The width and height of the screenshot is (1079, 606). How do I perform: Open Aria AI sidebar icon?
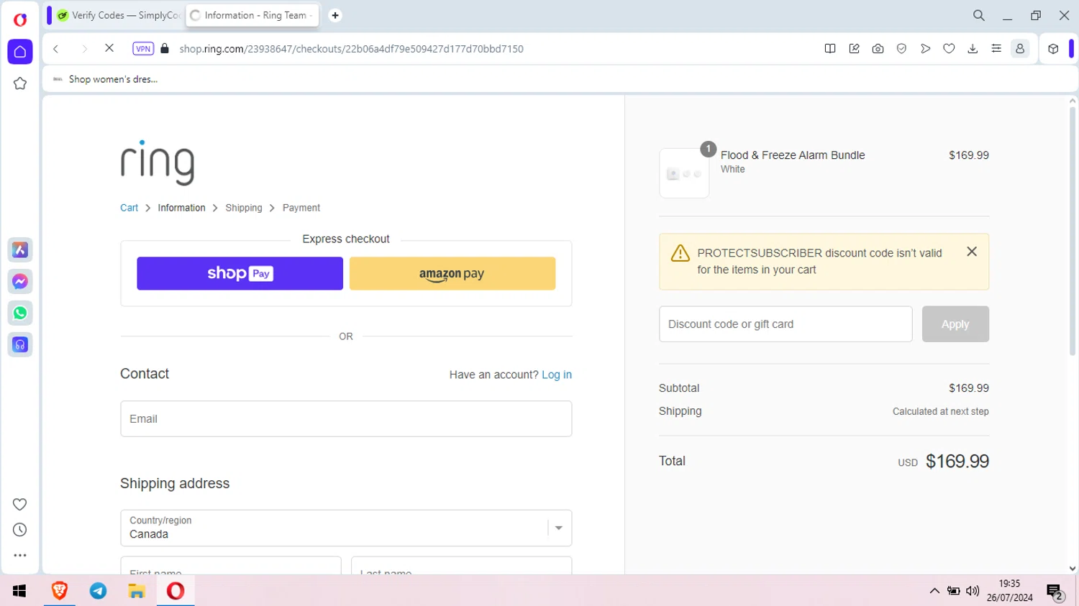tap(20, 250)
